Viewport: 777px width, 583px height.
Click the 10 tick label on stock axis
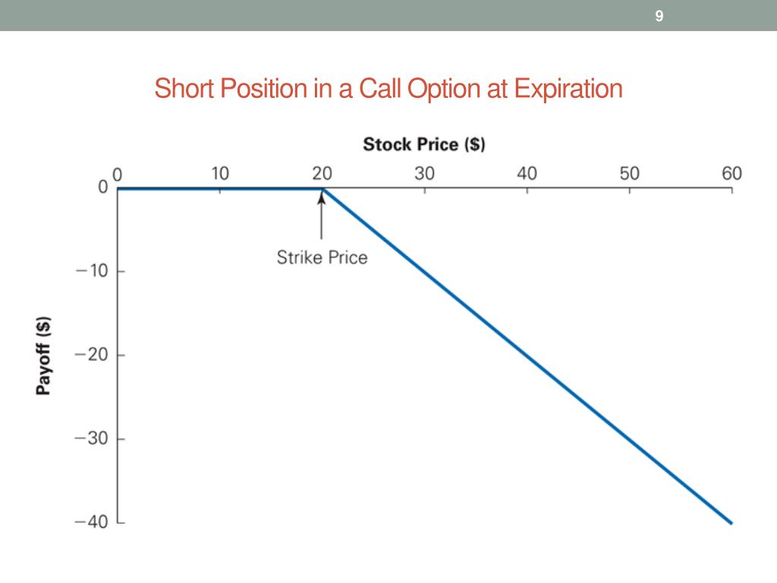click(x=219, y=174)
